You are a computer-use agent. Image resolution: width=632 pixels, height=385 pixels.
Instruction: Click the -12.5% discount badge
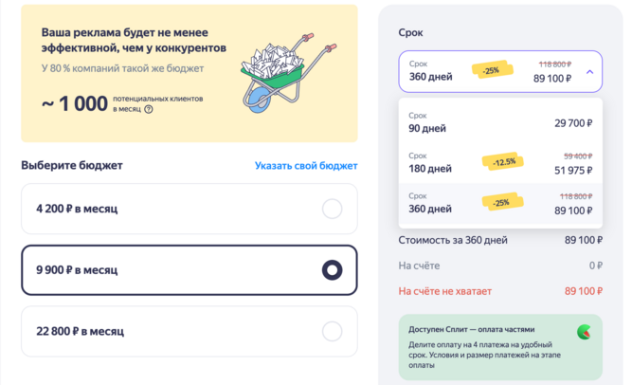(x=503, y=162)
